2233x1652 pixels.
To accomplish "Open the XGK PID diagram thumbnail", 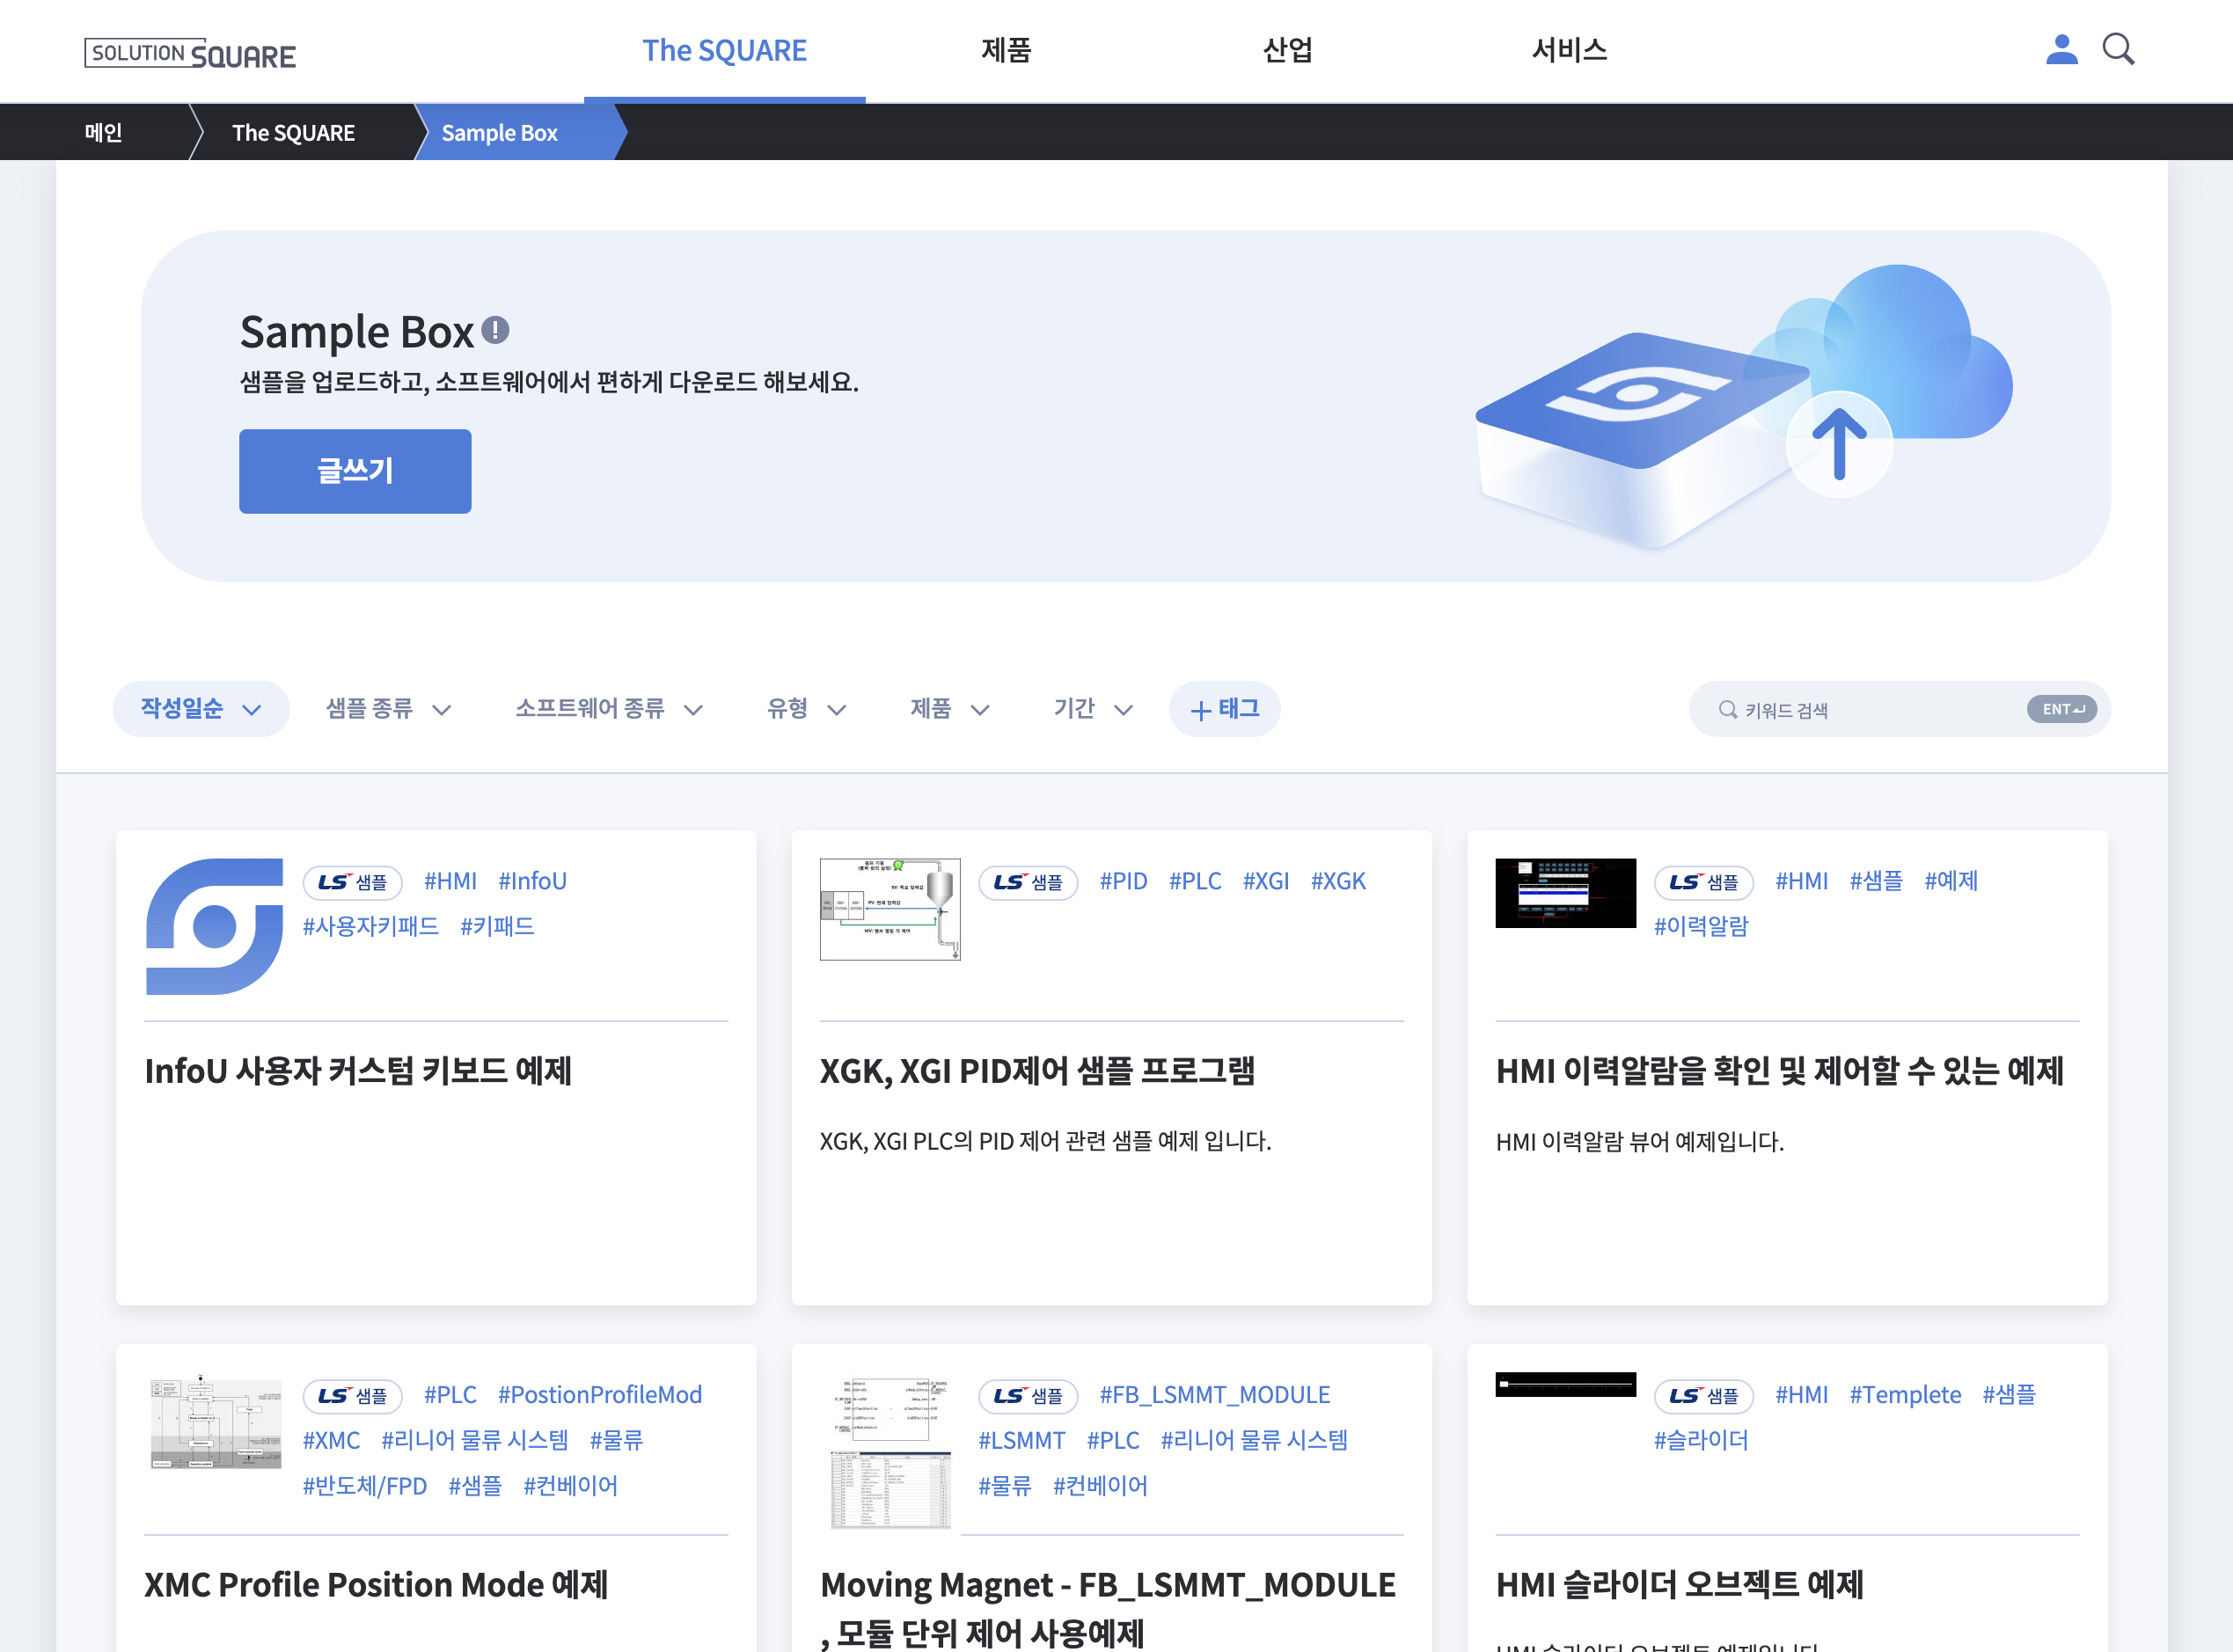I will 890,909.
